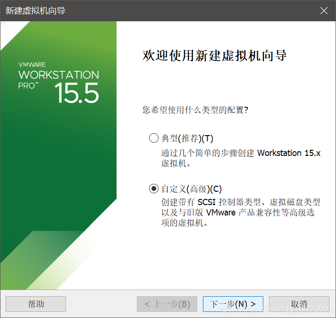Screen dimensions: 336x318
Task: Close the 新建虚拟机向导 dialog
Action: click(x=324, y=10)
